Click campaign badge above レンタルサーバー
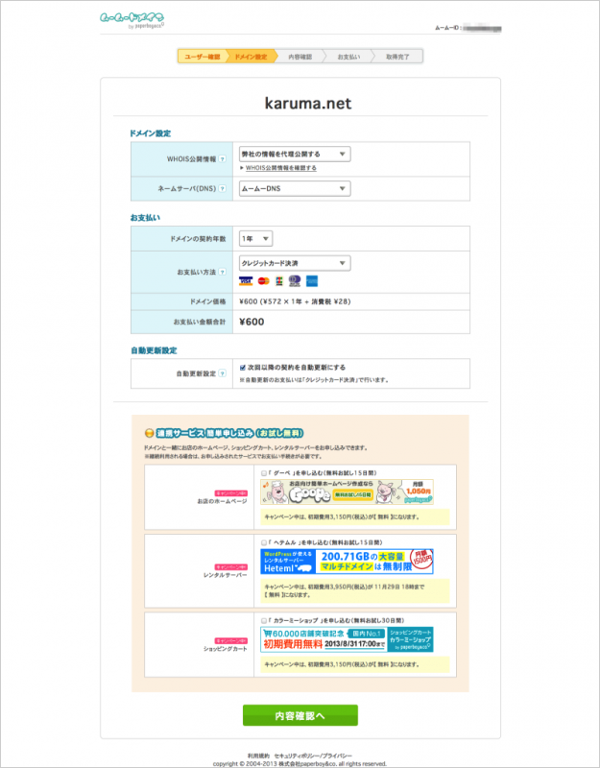600x768 pixels. (x=230, y=566)
